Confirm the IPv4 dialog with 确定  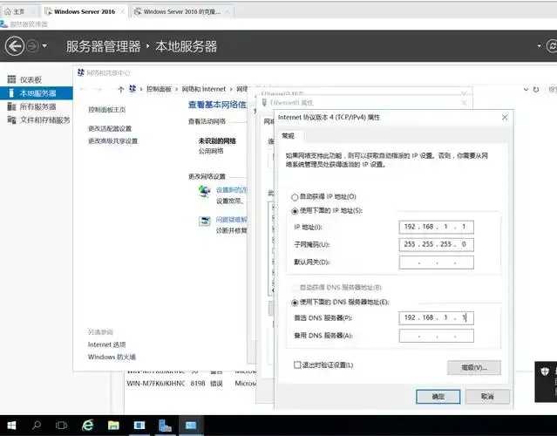pos(438,397)
